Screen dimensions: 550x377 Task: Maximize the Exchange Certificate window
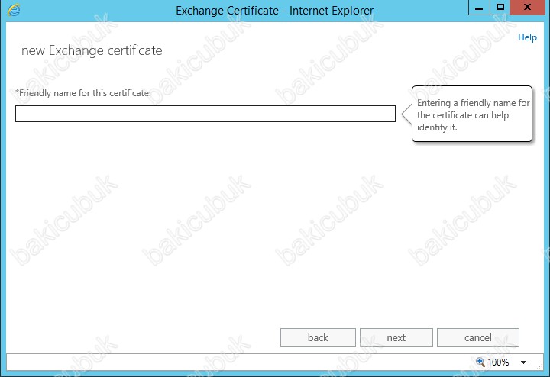[500, 8]
